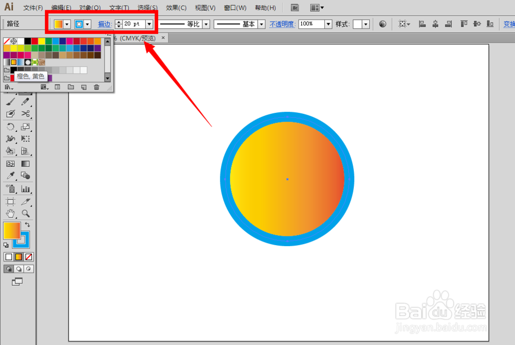Screen dimensions: 515x345
Task: Open 样式 graphic style dropdown
Action: (366, 24)
